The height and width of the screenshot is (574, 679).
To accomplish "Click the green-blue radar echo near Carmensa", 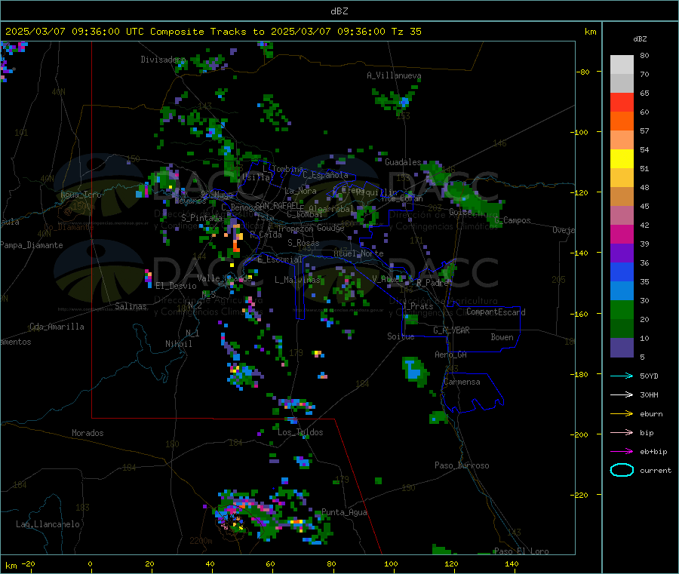I will point(414,371).
